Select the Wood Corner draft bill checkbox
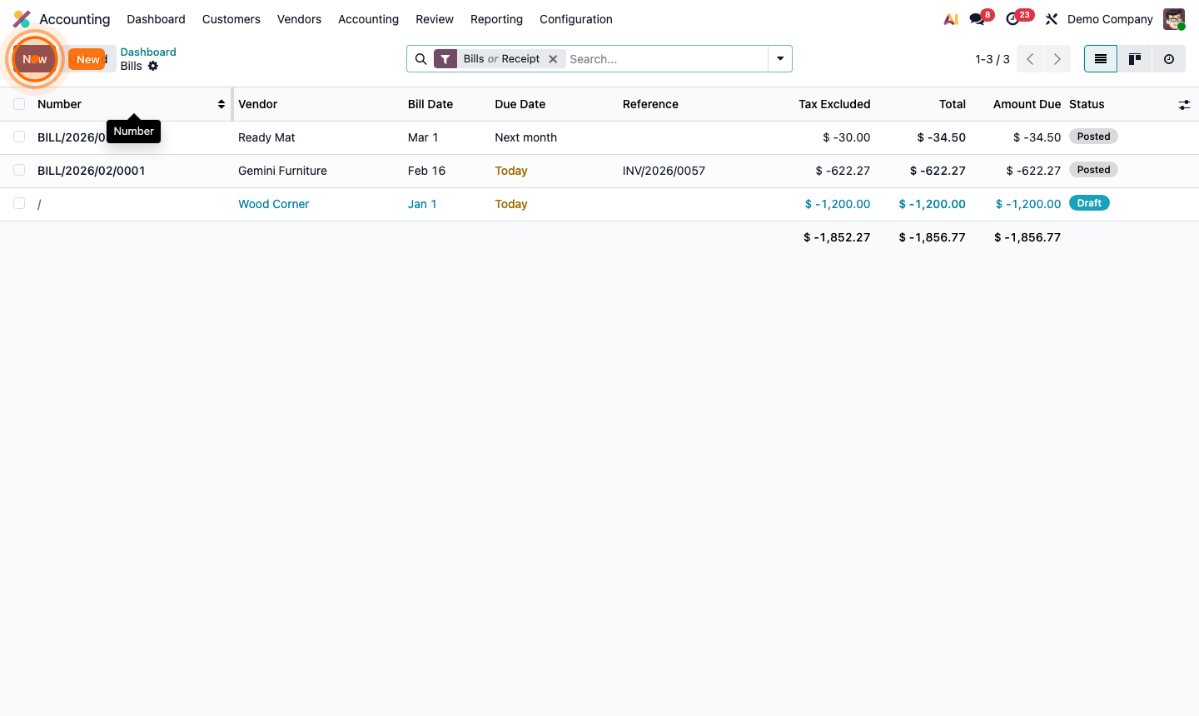 point(19,203)
